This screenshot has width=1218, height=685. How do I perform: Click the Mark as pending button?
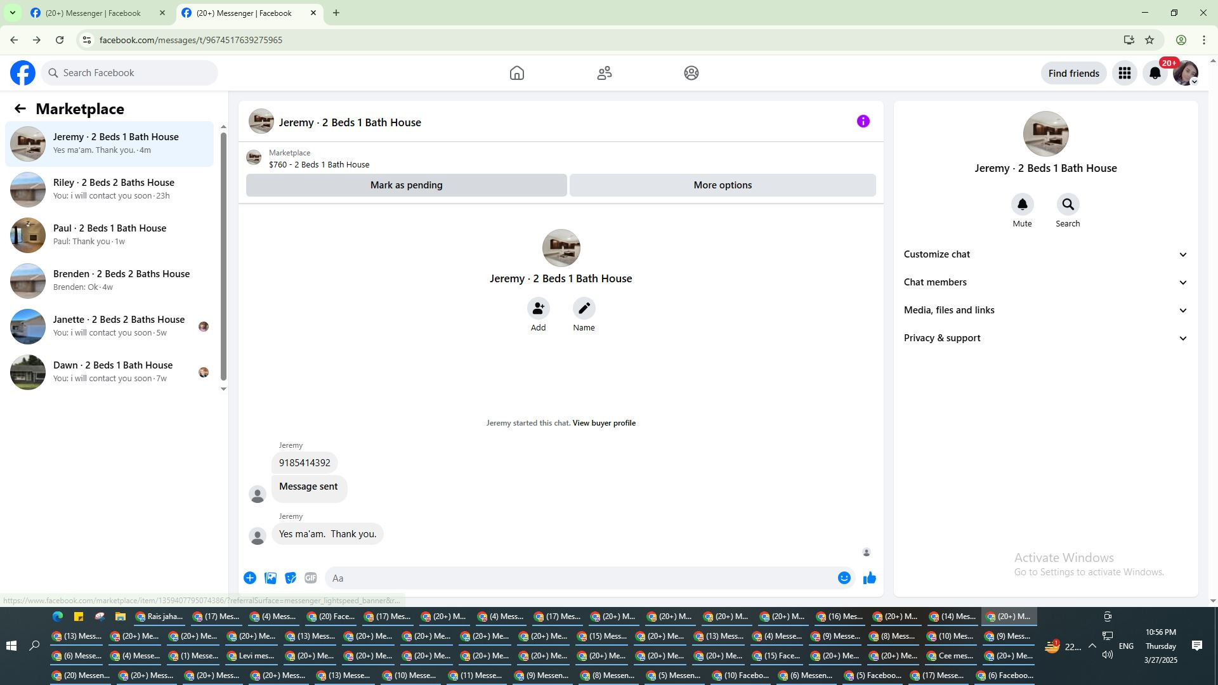pos(406,185)
